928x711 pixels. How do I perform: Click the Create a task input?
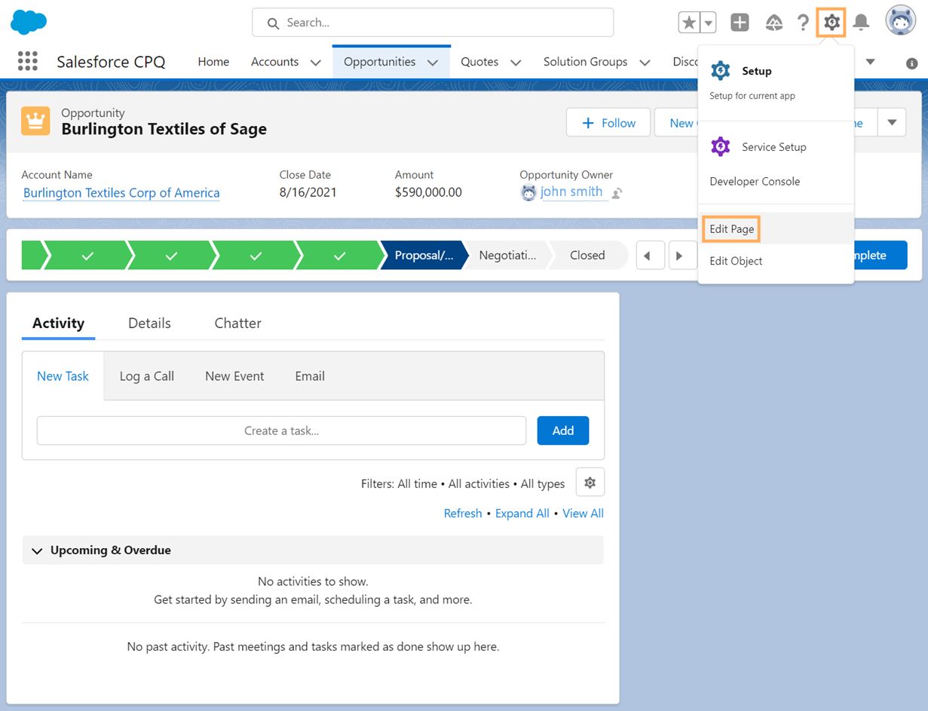tap(281, 431)
